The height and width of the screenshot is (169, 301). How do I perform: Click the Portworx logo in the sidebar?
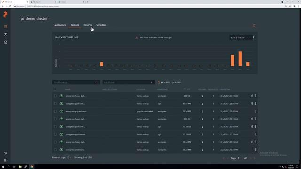(5, 15)
